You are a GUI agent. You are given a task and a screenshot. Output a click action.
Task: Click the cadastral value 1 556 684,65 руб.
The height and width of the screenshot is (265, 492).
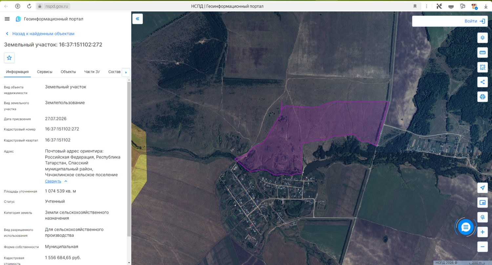click(x=63, y=257)
